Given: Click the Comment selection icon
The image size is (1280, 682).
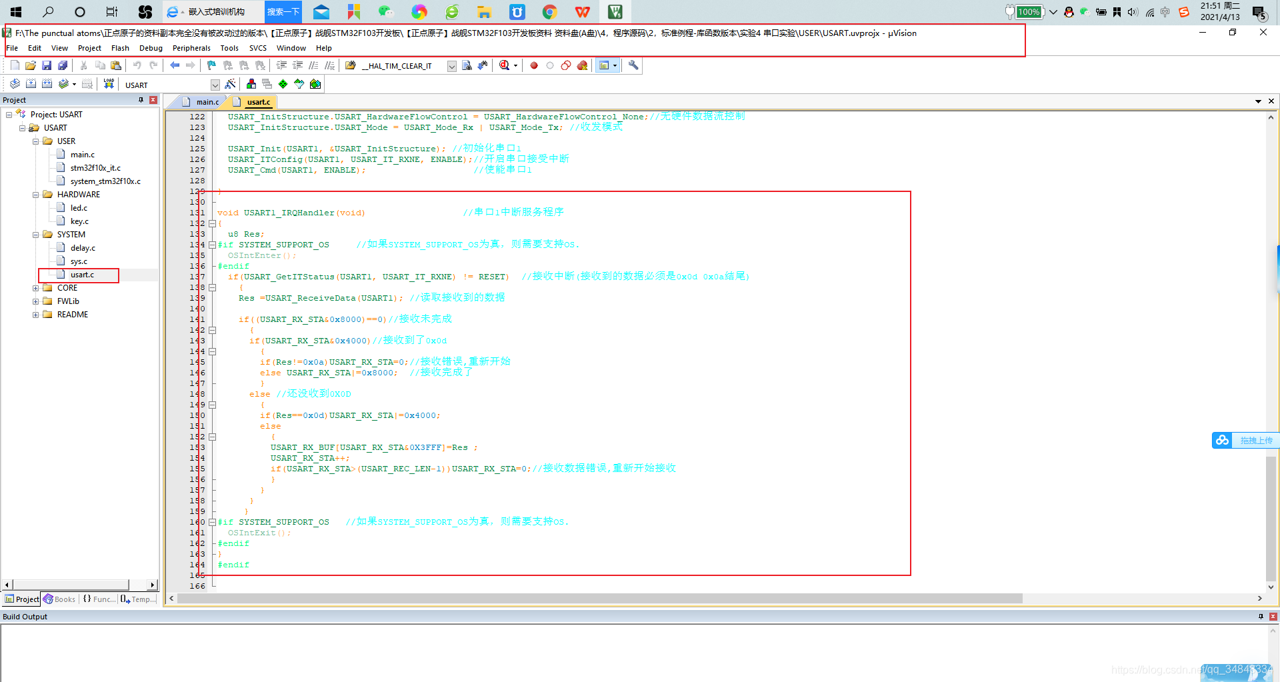Looking at the screenshot, I should [313, 65].
